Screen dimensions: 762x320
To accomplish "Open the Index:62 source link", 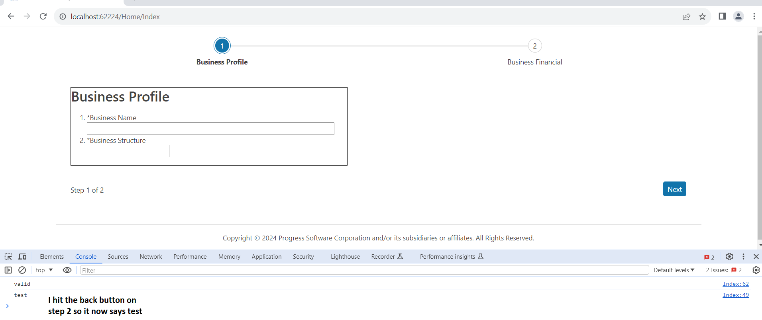I will tap(736, 284).
